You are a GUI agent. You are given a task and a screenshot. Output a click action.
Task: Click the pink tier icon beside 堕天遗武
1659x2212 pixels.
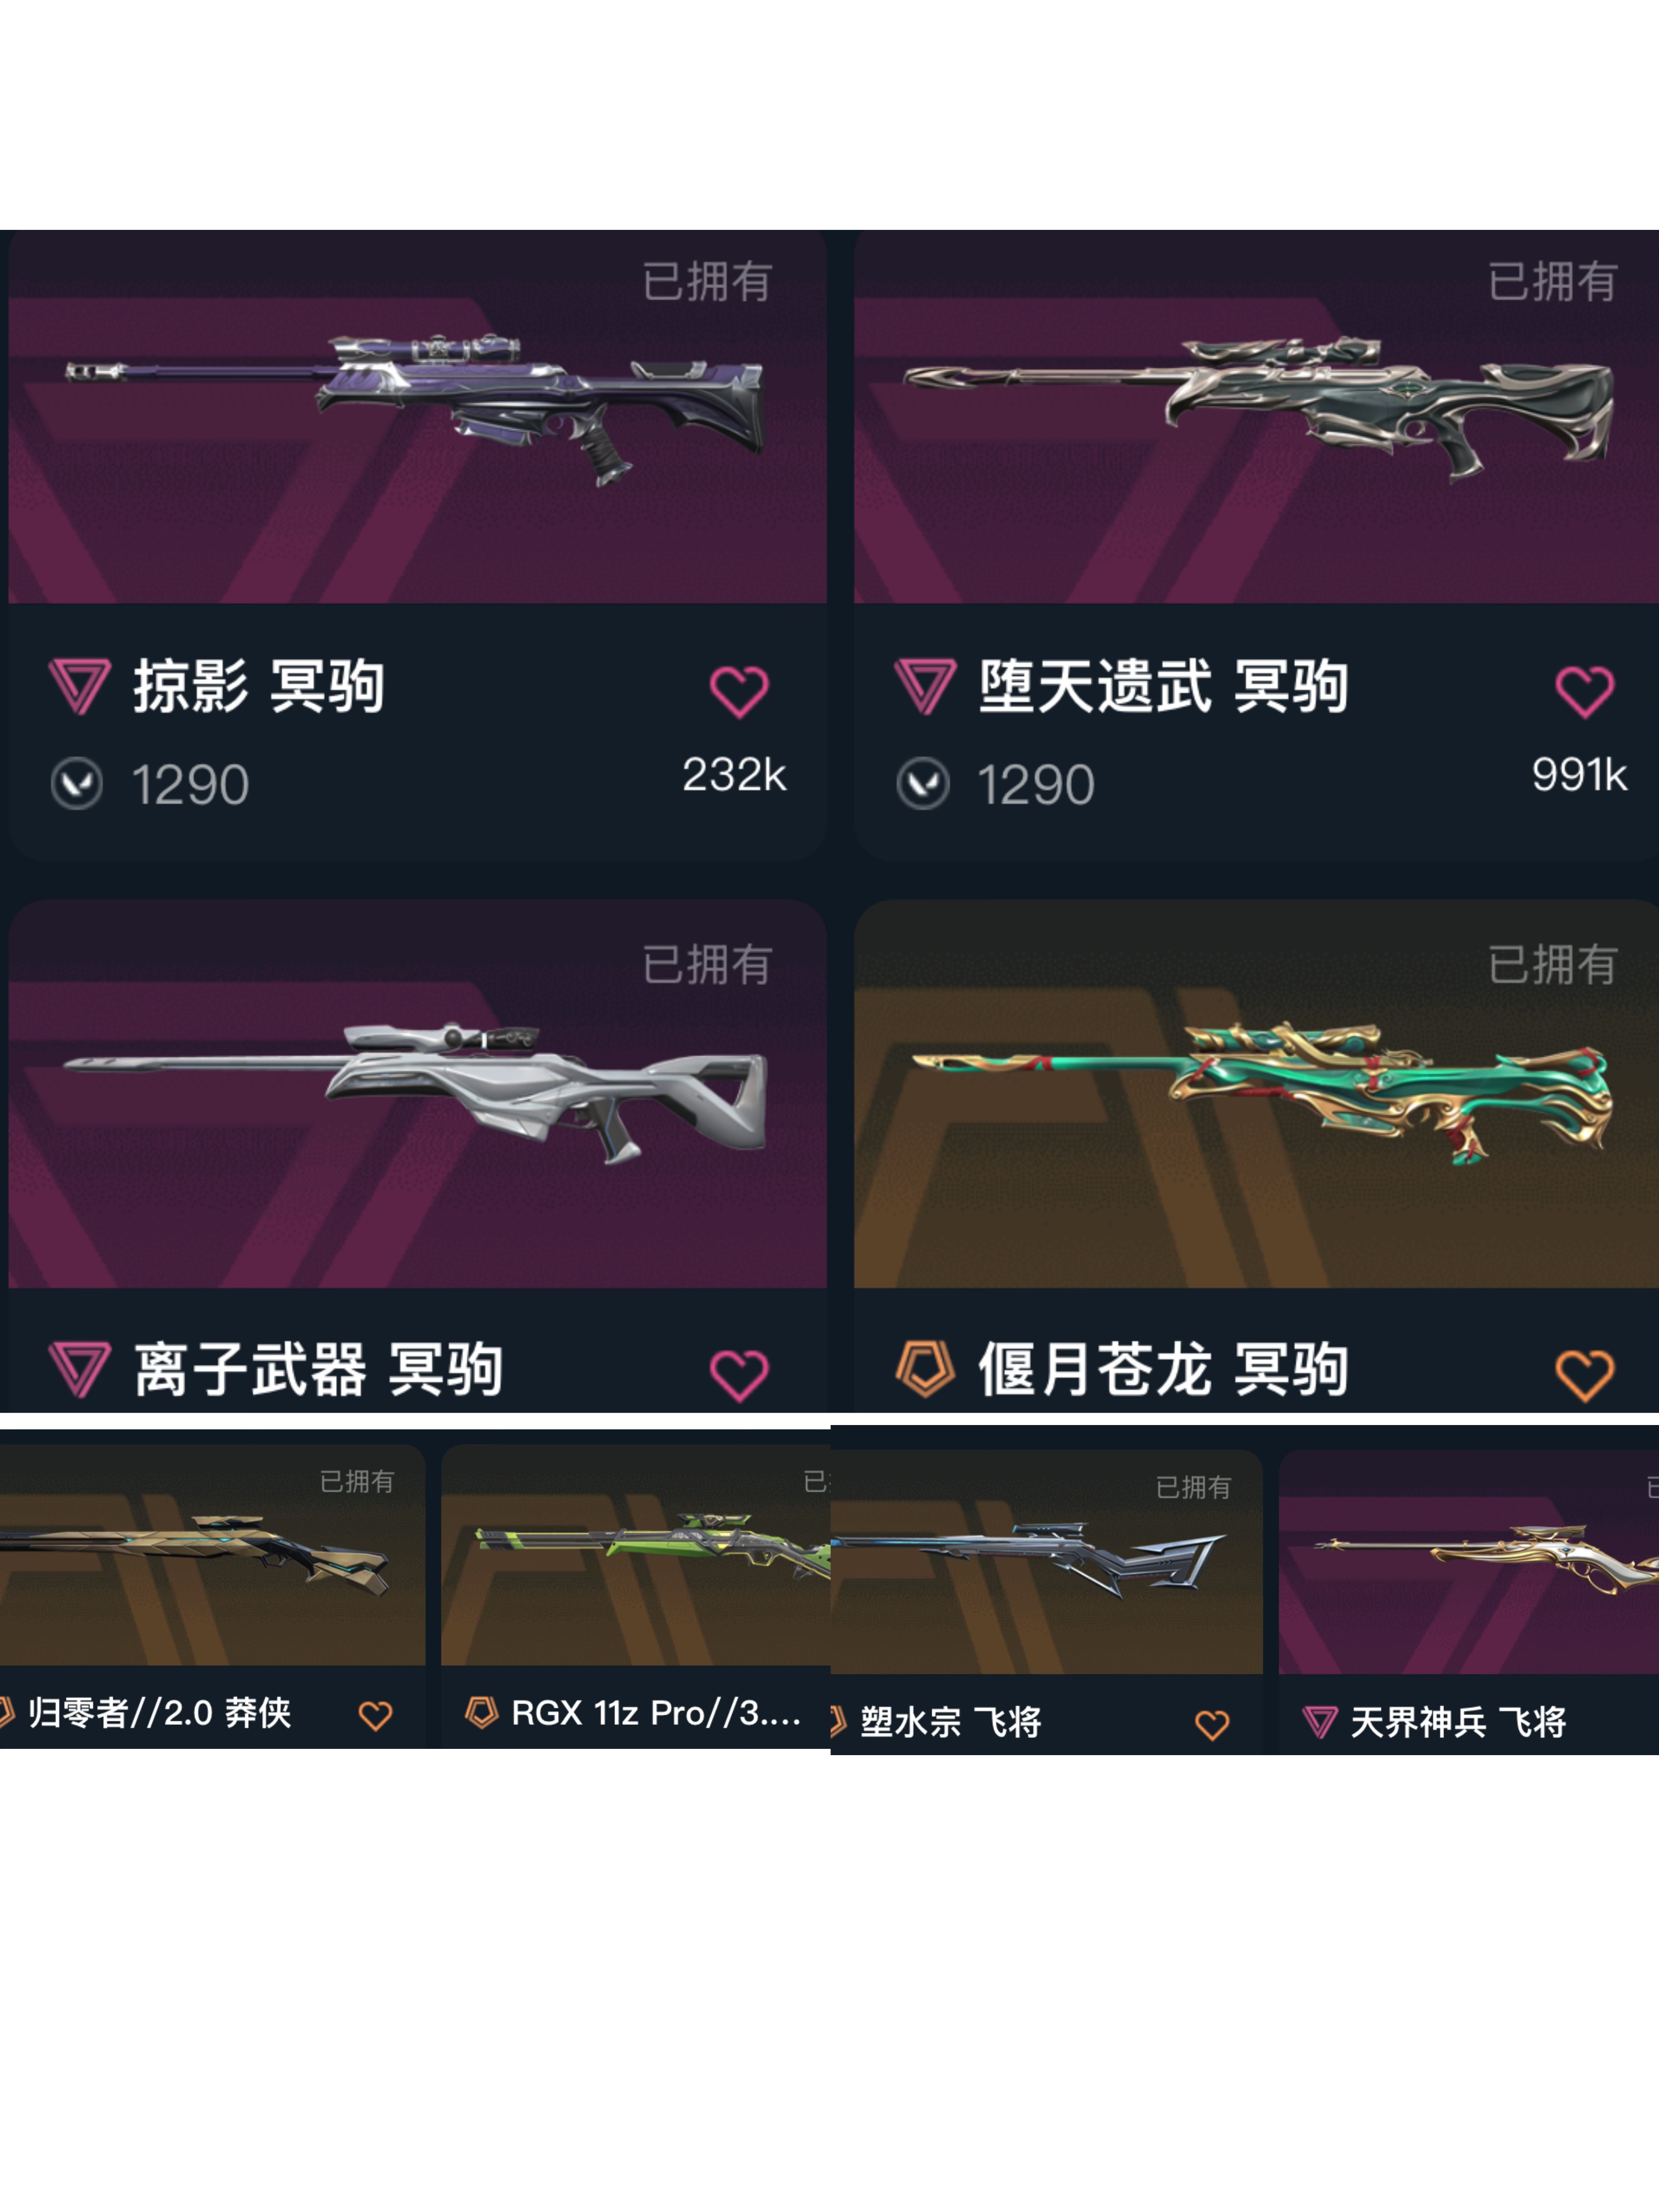click(925, 686)
